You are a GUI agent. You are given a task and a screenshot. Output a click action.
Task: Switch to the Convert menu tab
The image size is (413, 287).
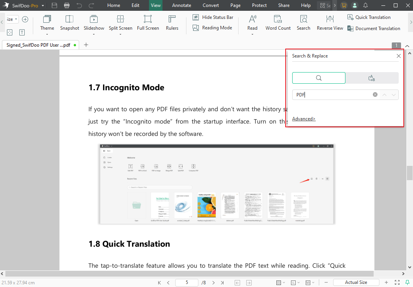pos(211,5)
